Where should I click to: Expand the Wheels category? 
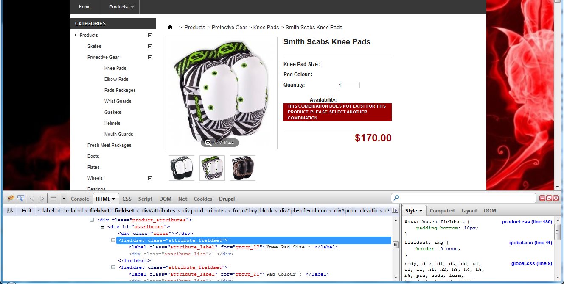coord(150,178)
